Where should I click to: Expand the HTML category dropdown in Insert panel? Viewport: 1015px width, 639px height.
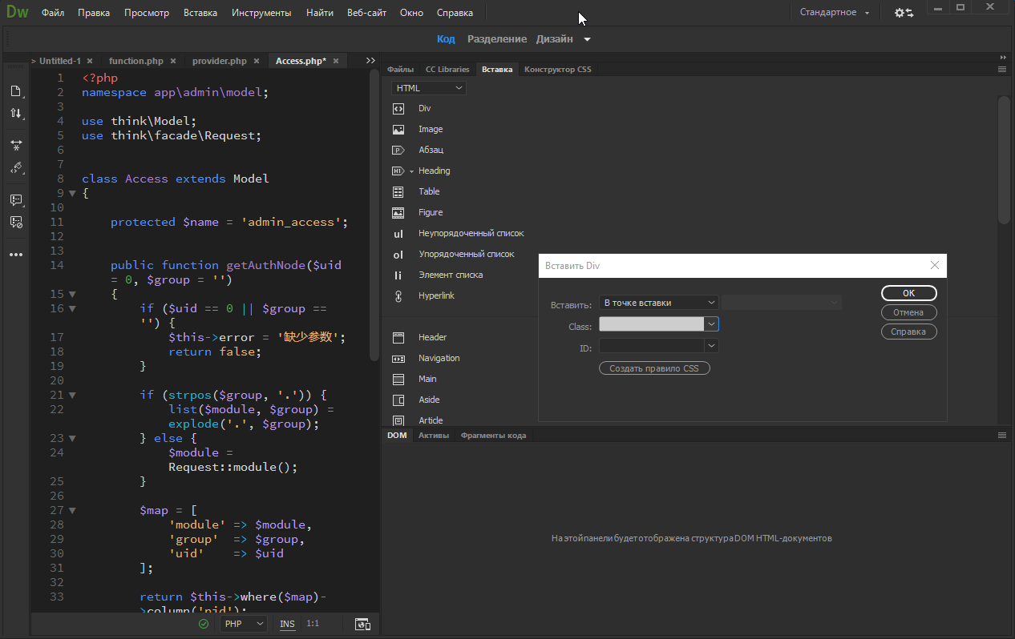tap(429, 88)
